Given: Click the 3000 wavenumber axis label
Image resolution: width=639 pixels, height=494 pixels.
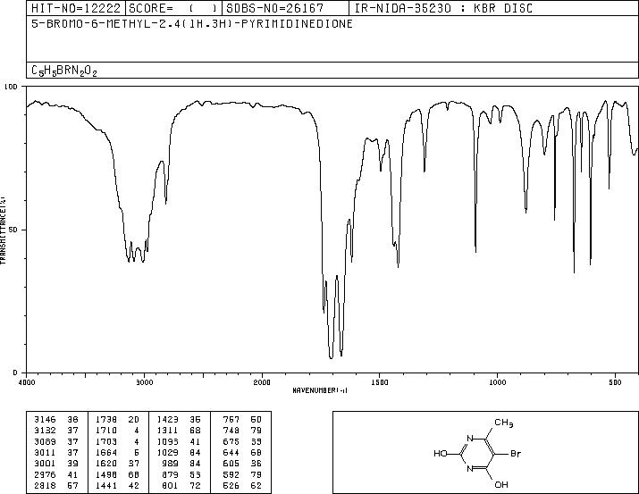Looking at the screenshot, I should tap(145, 382).
